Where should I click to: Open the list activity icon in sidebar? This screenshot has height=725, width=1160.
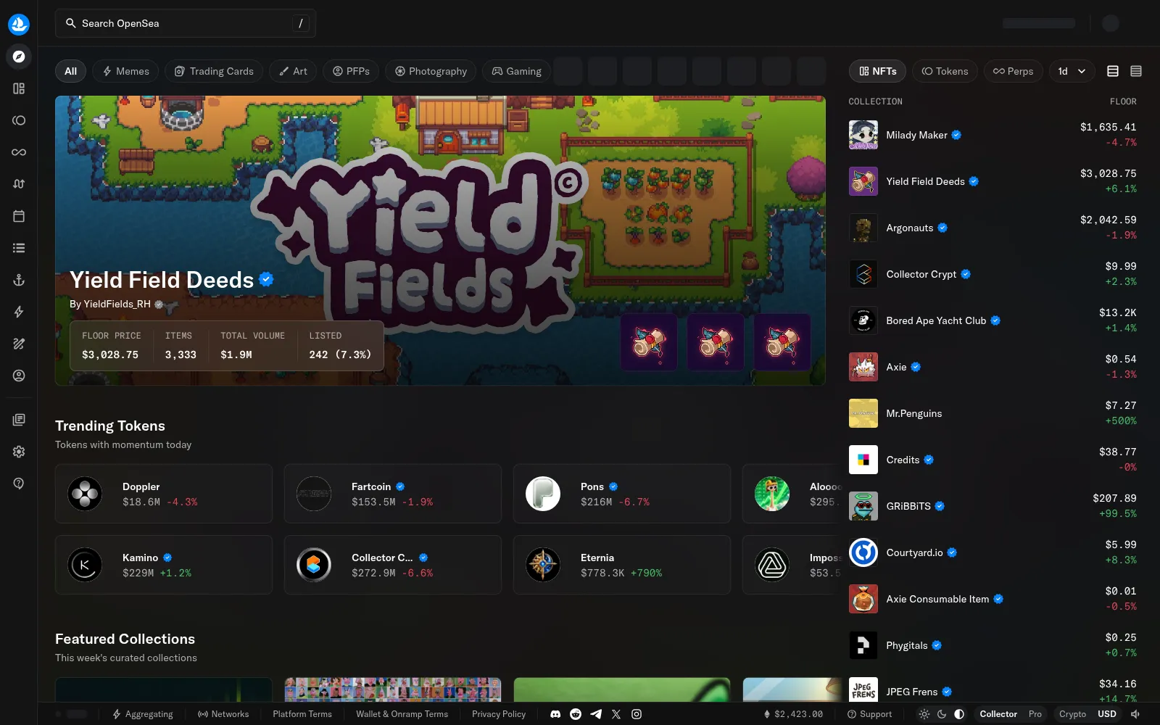pos(19,248)
